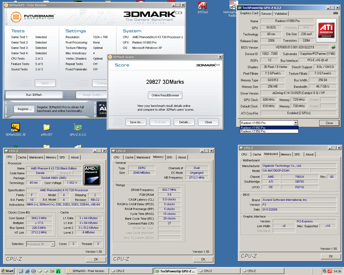
Task: Click the GPU-Z window title bar icon
Action: point(240,8)
